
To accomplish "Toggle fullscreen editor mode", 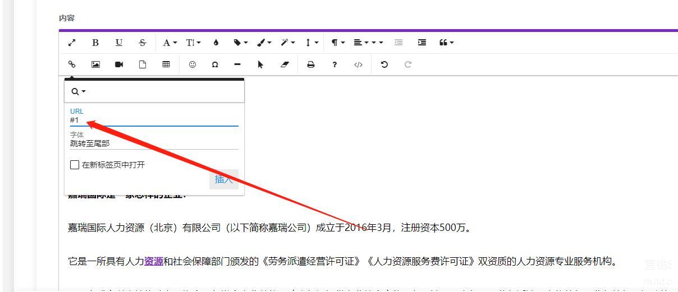I will (72, 43).
